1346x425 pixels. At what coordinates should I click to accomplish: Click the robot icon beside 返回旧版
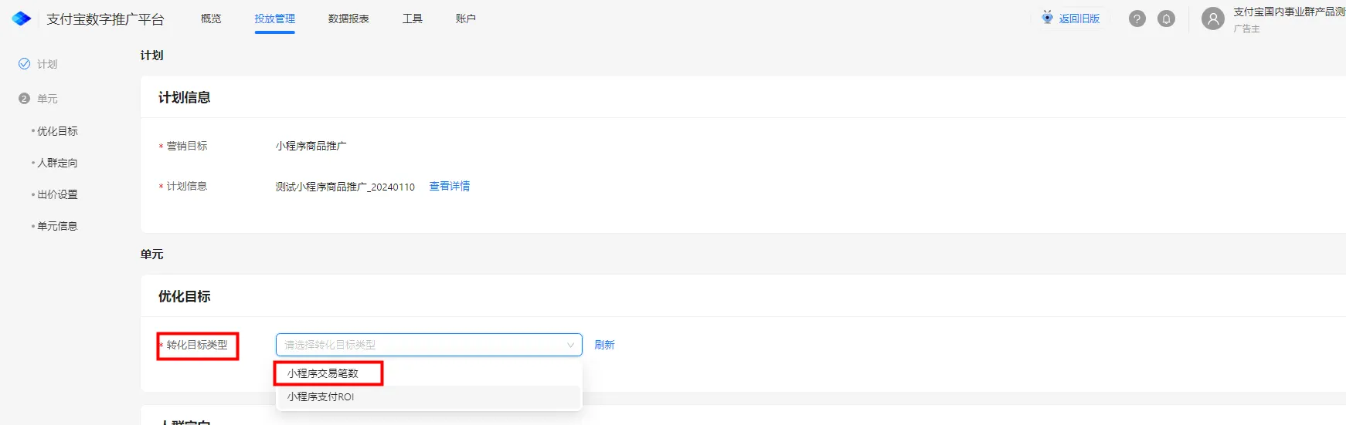(1047, 18)
